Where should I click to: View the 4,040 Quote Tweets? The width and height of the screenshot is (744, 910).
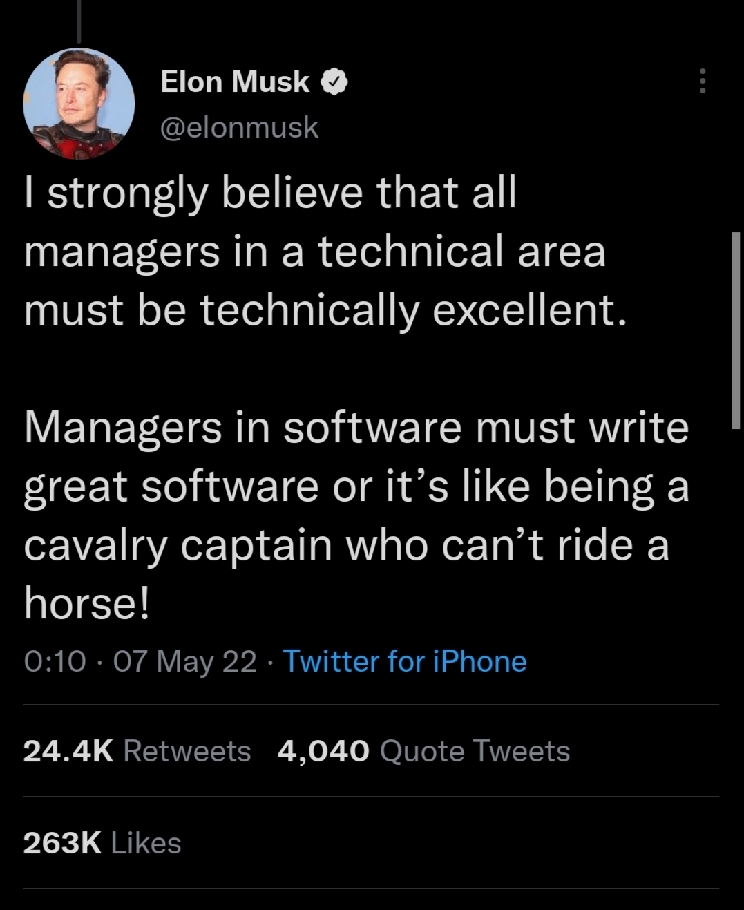click(x=423, y=751)
